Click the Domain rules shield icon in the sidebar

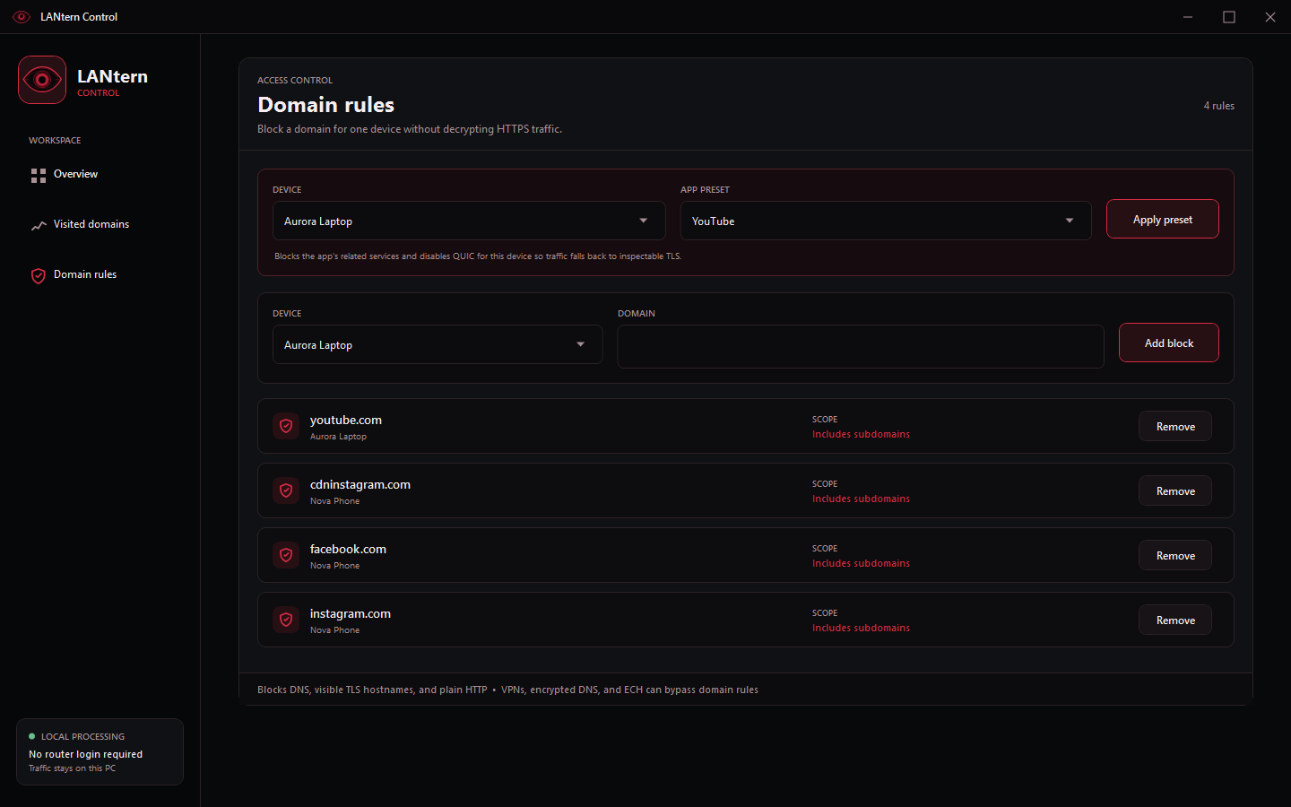point(39,275)
